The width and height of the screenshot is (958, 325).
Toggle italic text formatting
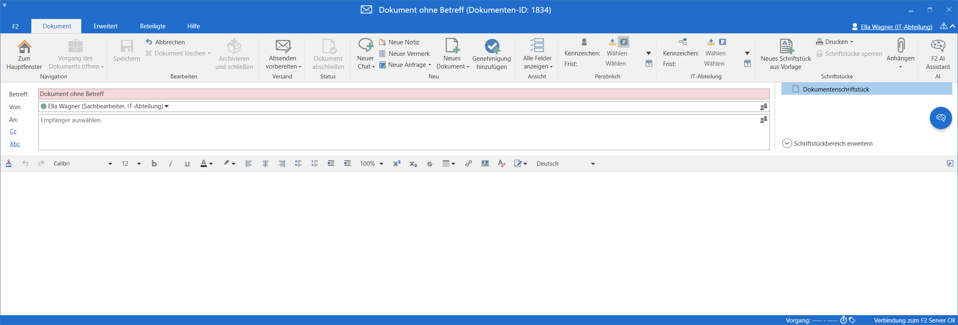coord(170,163)
